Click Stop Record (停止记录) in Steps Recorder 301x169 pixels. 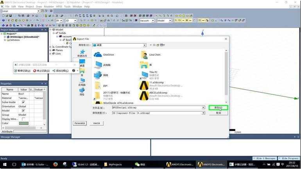point(41,71)
